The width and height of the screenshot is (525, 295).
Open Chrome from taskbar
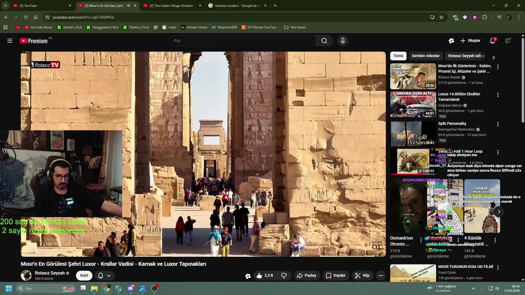106,288
